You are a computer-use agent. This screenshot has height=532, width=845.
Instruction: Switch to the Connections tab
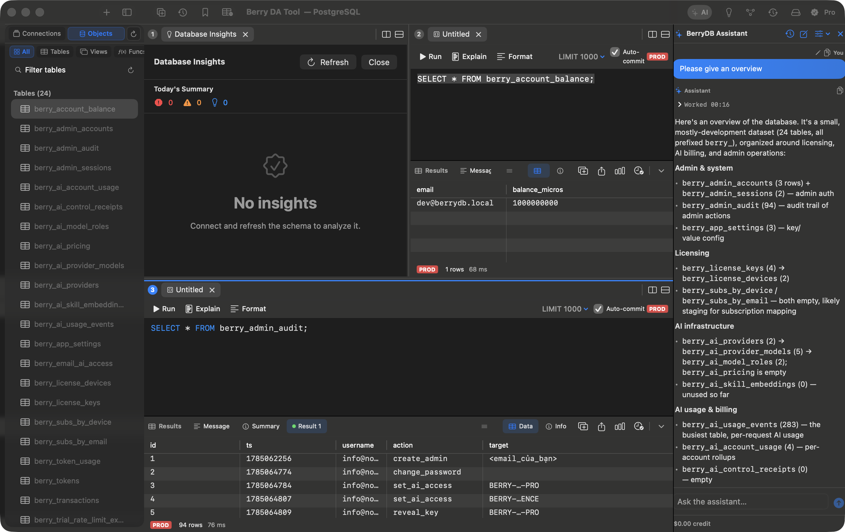(37, 34)
